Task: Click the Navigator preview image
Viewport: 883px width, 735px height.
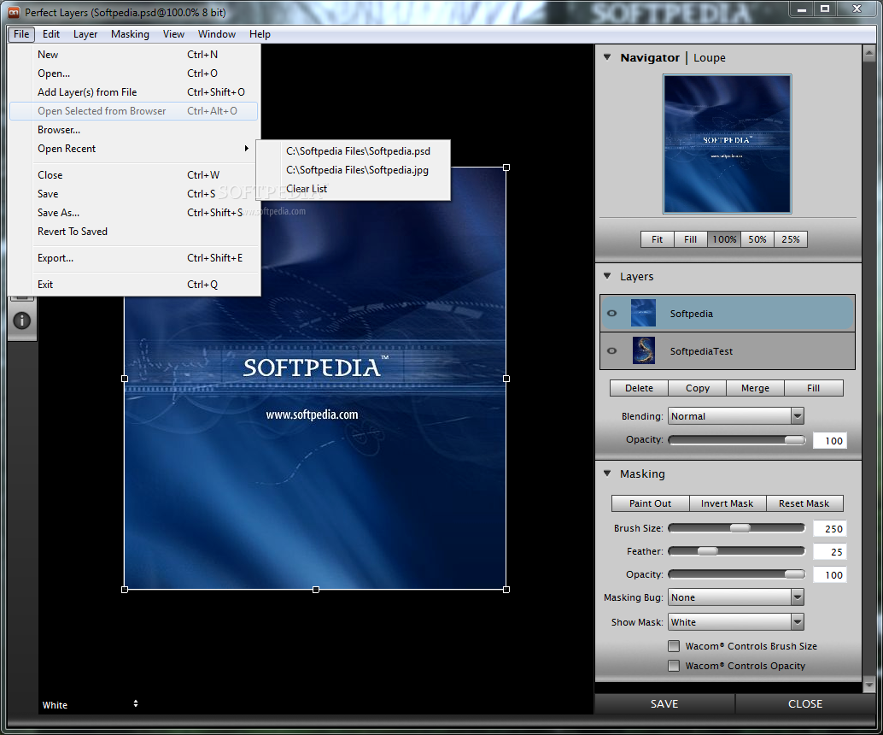Action: pyautogui.click(x=727, y=144)
